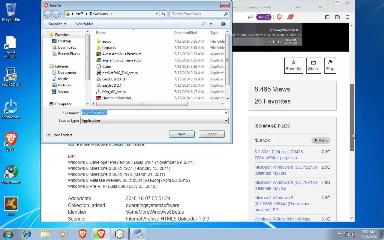This screenshot has width=384, height=240.
Task: Click the Forward arrow in Save As dialog
Action: pos(56,14)
